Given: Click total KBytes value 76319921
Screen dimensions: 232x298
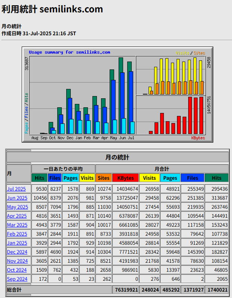Looking at the screenshot, I should 125,290.
